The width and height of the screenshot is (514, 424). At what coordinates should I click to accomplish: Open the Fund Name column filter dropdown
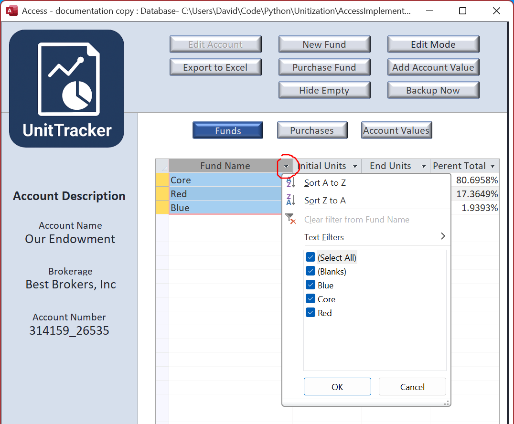coord(286,167)
